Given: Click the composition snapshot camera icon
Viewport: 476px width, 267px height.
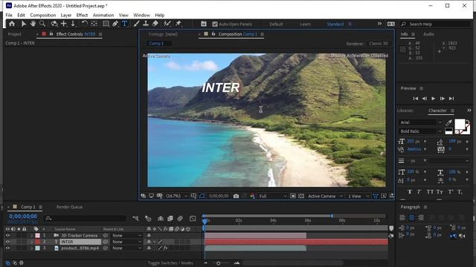Looking at the screenshot, I should [x=236, y=196].
